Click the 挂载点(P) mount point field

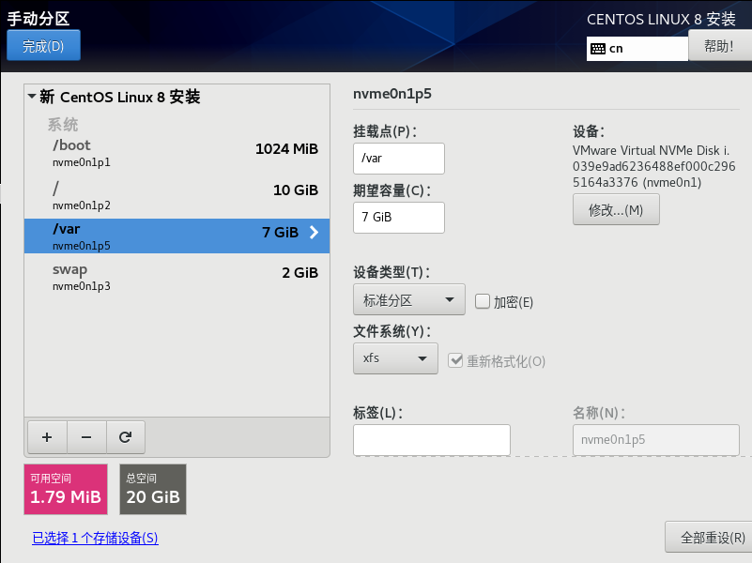point(399,159)
